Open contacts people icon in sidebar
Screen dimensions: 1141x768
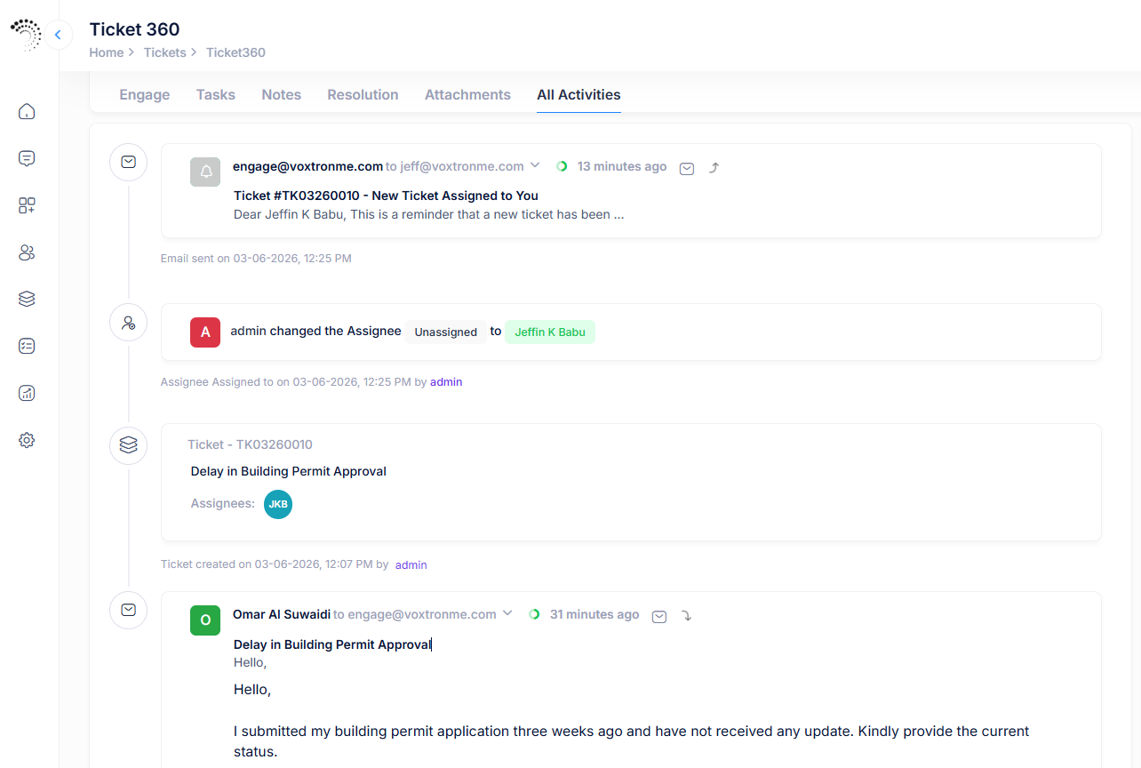click(27, 252)
